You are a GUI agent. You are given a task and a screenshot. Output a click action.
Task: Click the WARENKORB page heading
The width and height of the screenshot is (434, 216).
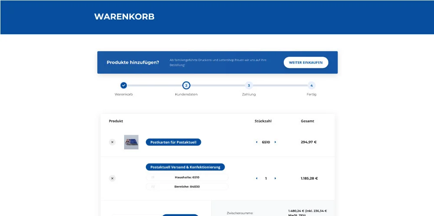pos(124,16)
